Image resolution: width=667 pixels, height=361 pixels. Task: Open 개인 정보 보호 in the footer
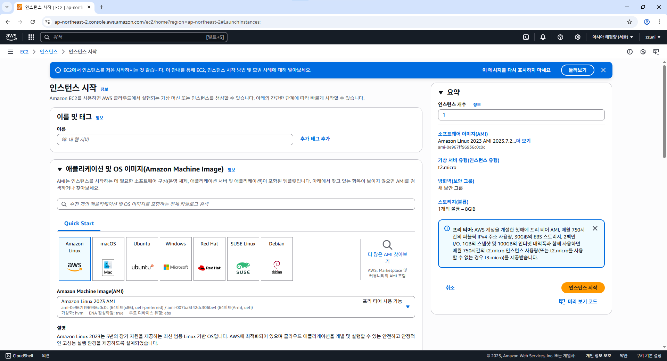[598, 356]
